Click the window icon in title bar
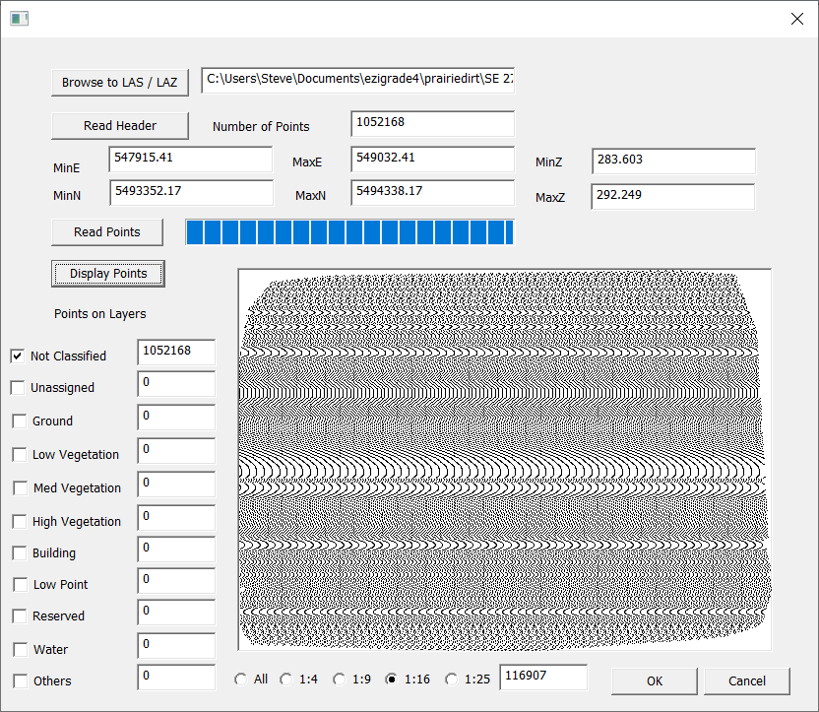The height and width of the screenshot is (712, 819). tap(19, 19)
